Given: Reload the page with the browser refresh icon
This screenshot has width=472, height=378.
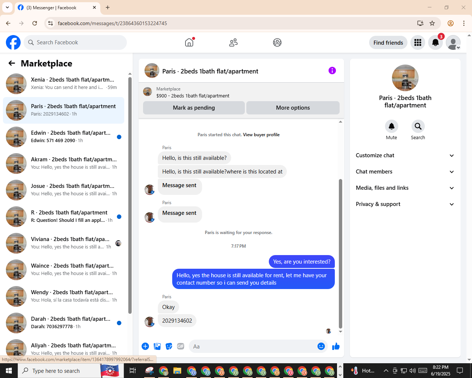Looking at the screenshot, I should tap(35, 23).
